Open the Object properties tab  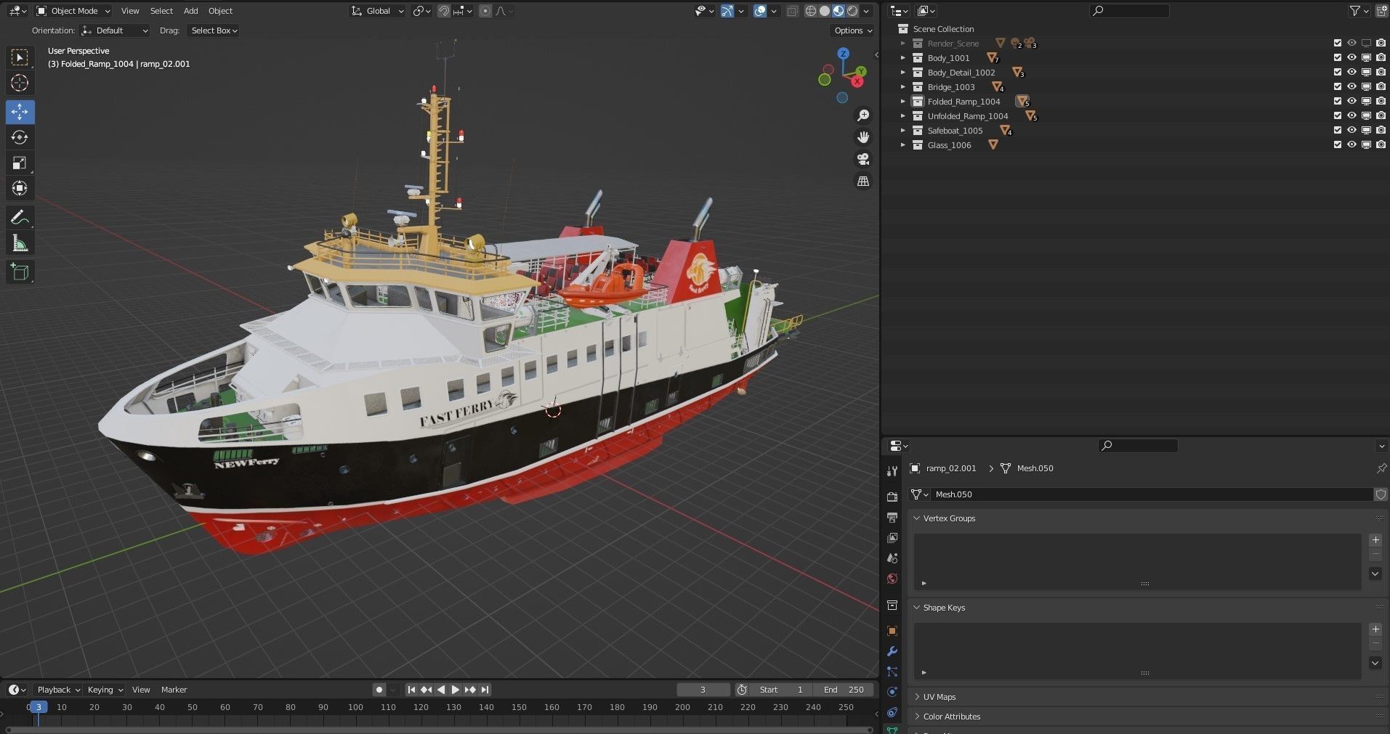[x=892, y=631]
